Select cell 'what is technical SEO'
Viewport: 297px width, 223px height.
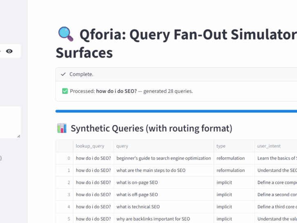(164, 207)
